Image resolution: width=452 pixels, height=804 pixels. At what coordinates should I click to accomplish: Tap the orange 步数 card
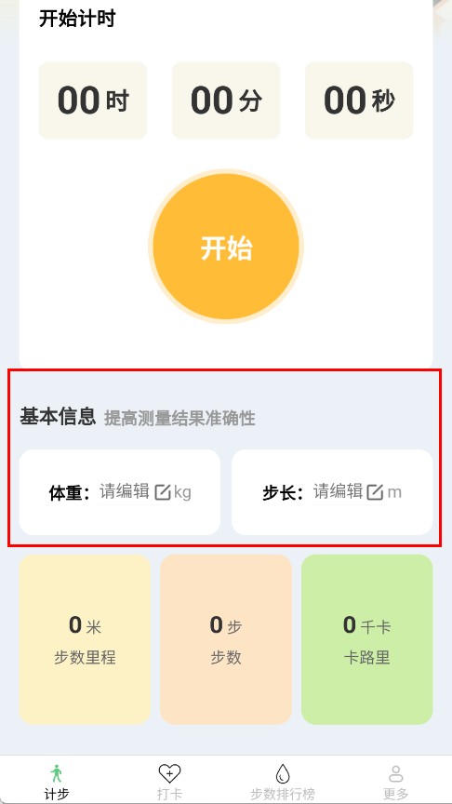[226, 639]
